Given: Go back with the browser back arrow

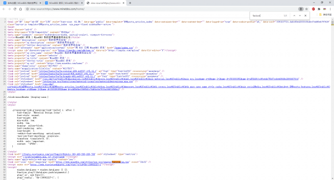Looking at the screenshot, I should [3, 9].
